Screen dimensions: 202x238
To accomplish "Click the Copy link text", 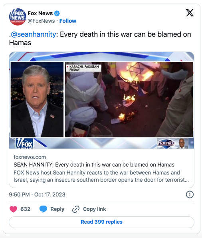I will [x=94, y=209].
